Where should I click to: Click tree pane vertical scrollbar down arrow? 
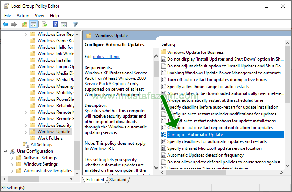coord(77,173)
